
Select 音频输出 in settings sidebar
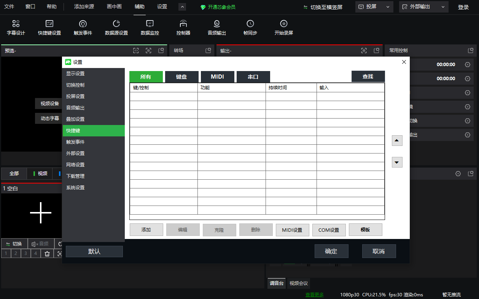point(94,108)
